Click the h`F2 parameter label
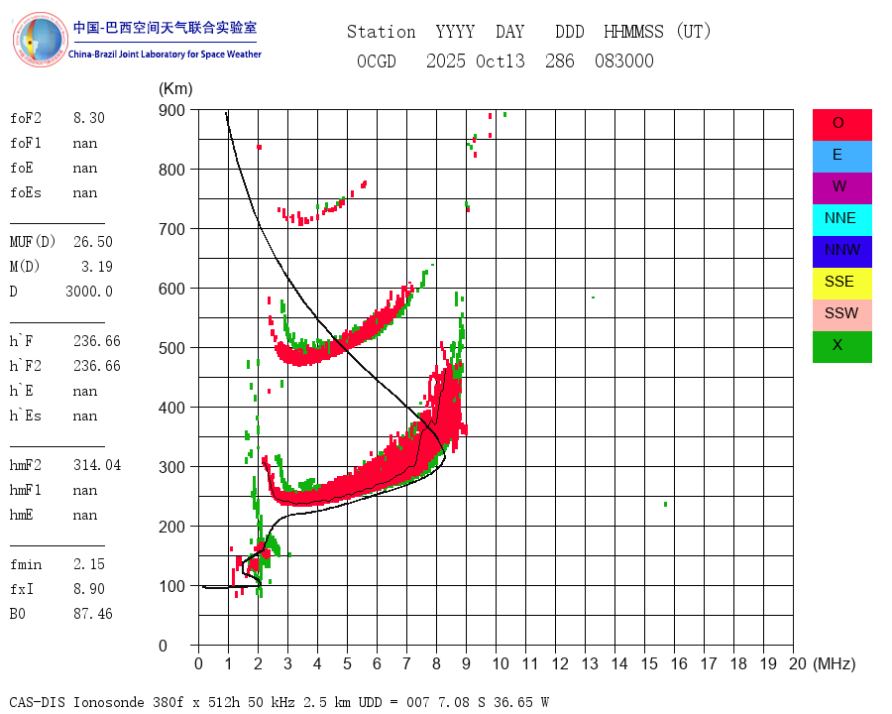Screen dimensions: 892x714 coord(26,366)
